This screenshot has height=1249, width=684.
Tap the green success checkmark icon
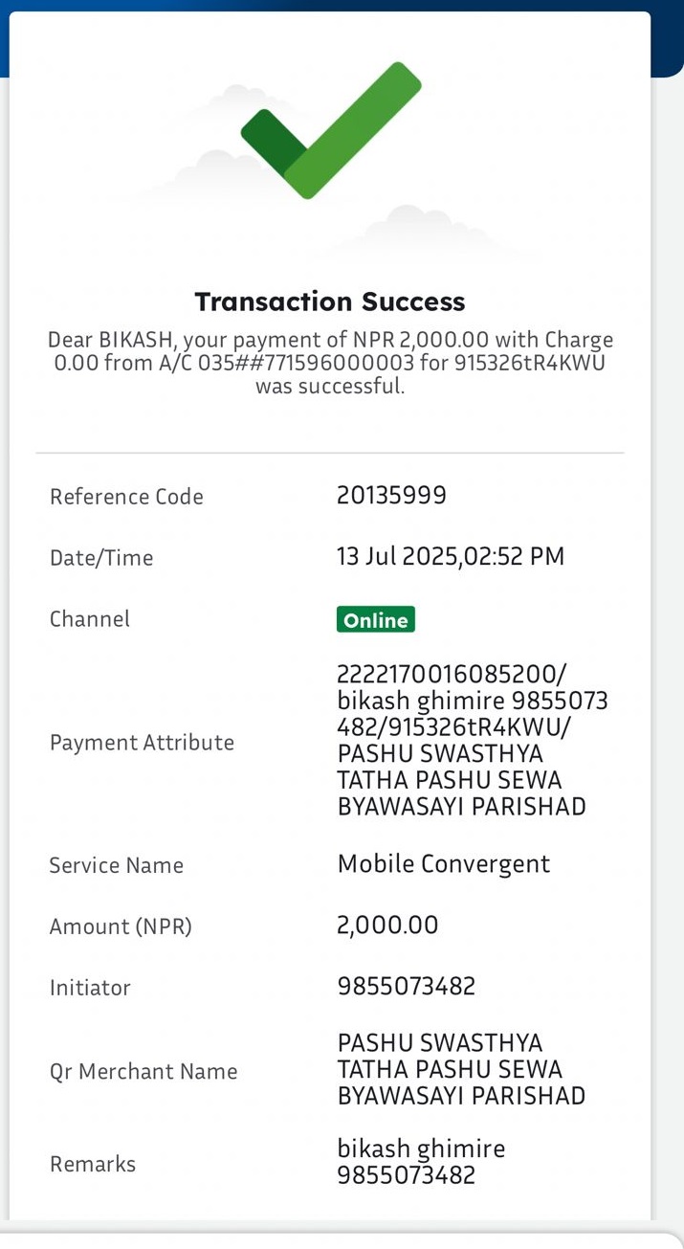(331, 130)
